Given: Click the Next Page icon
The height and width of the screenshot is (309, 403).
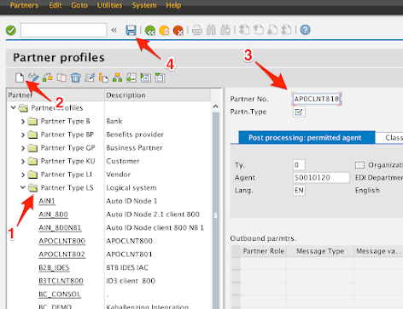Looking at the screenshot, I should (272, 30).
